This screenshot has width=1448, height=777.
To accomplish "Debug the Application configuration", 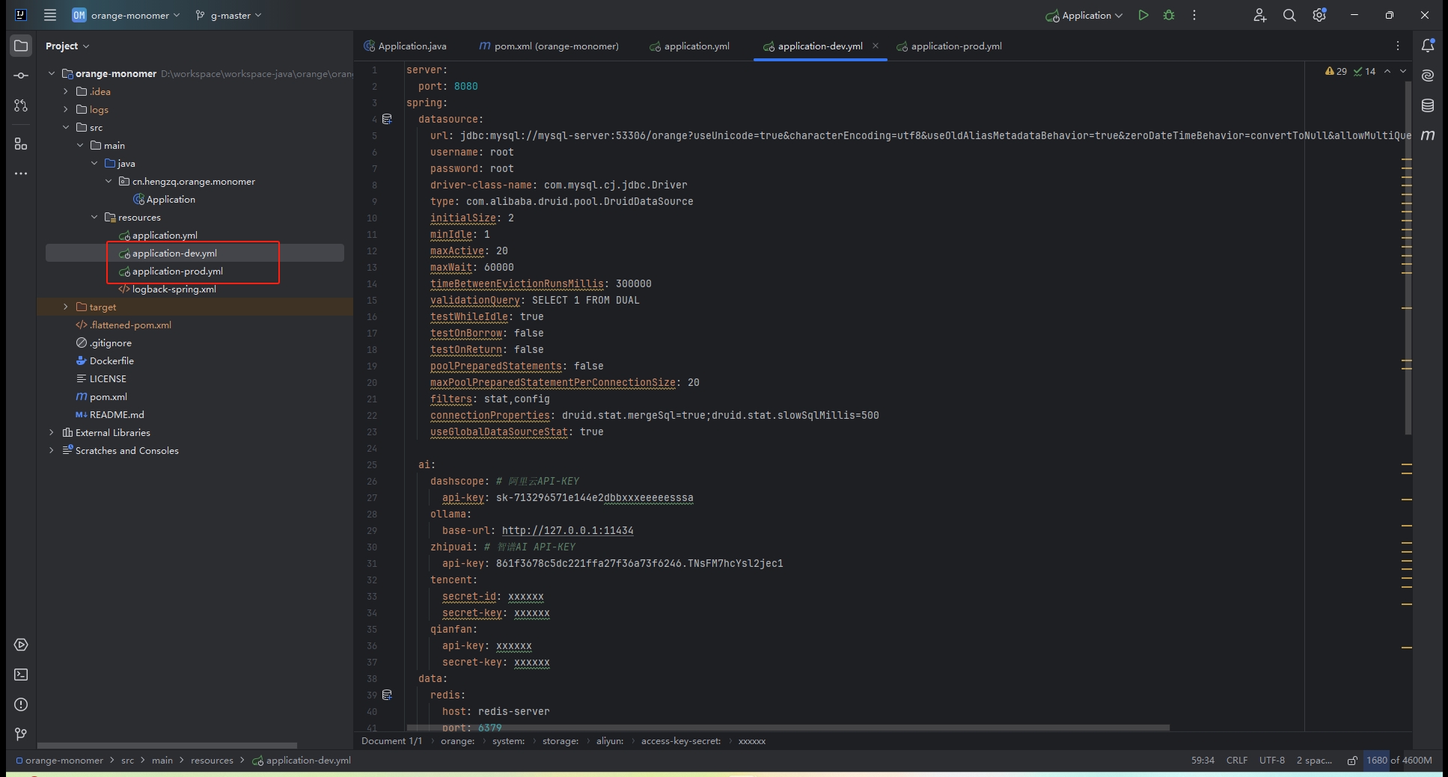I will click(x=1169, y=15).
